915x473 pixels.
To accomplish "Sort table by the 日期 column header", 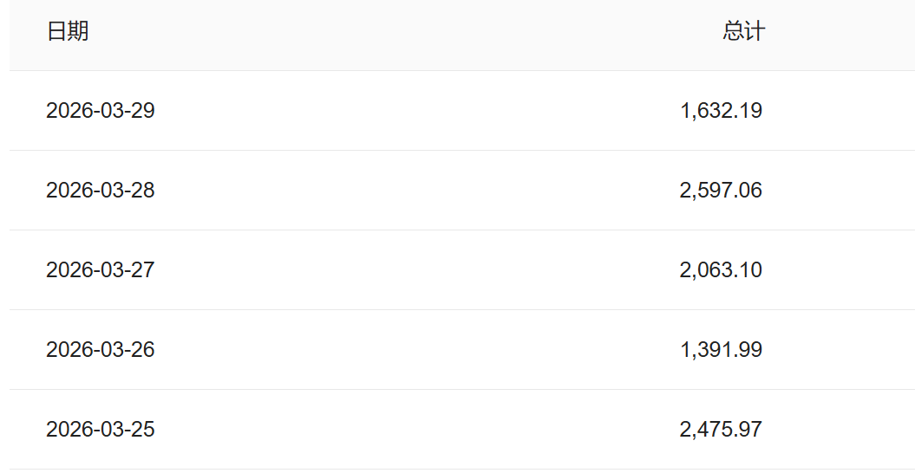I will (68, 32).
